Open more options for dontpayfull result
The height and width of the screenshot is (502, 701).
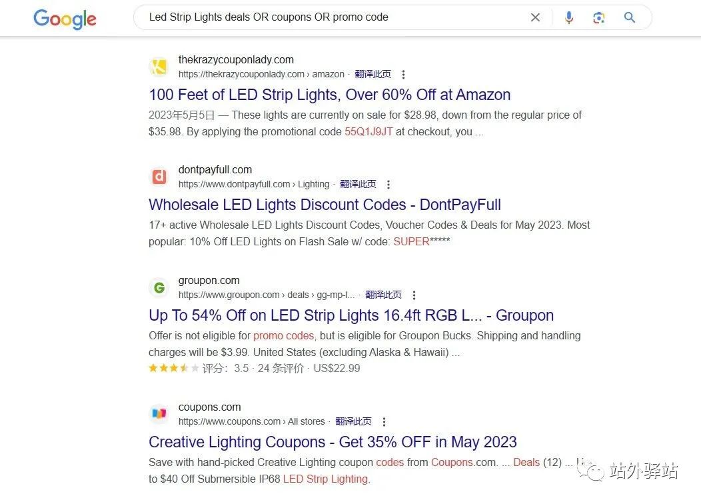(388, 185)
